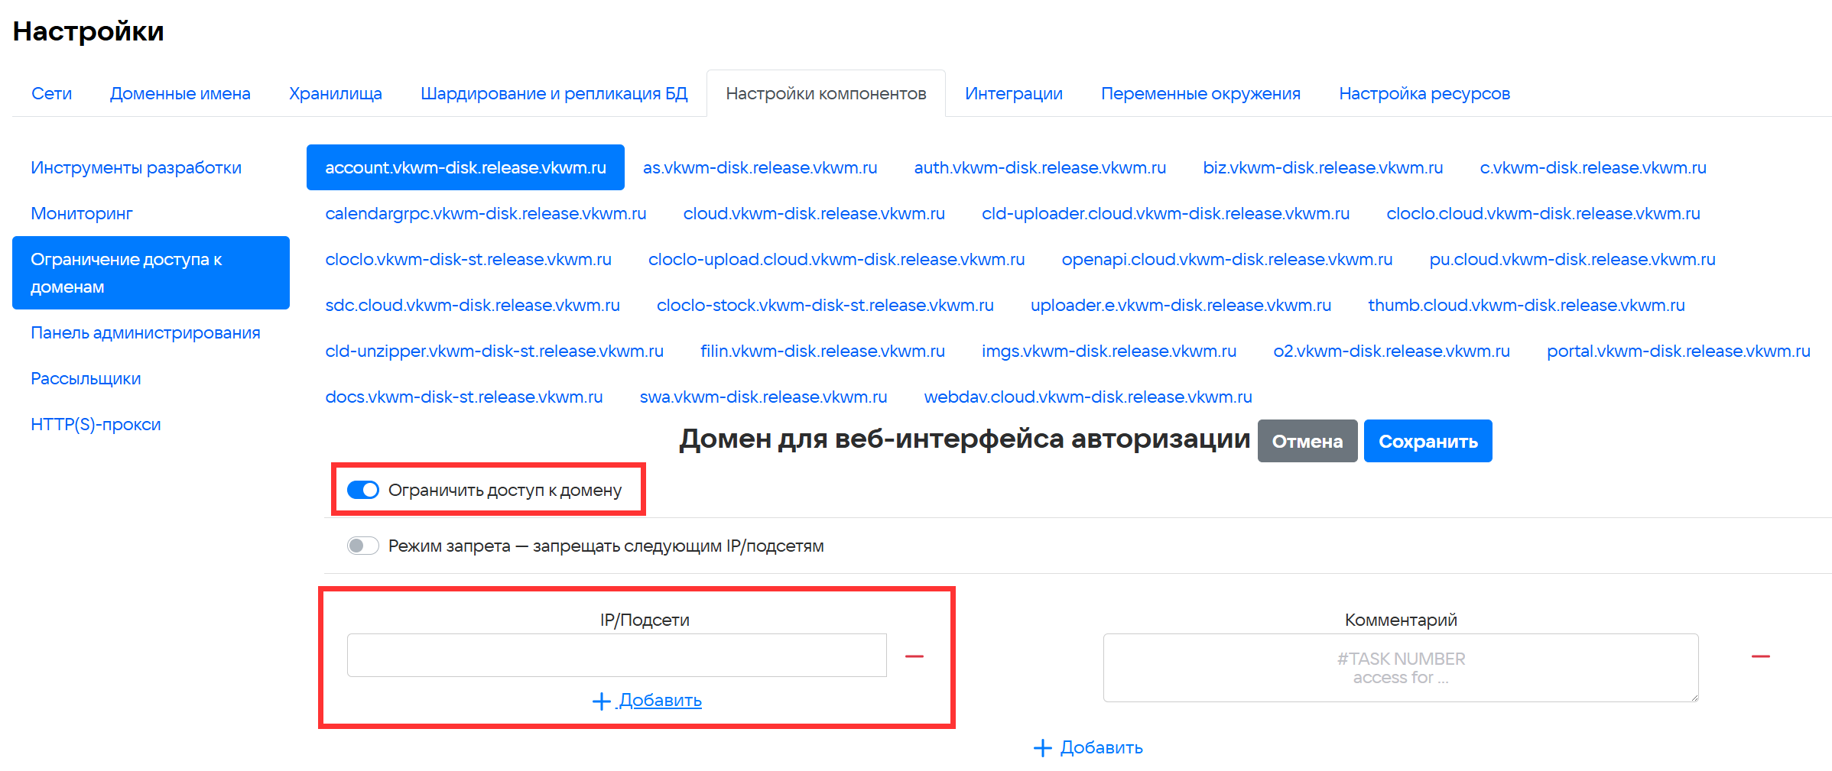This screenshot has height=771, width=1832.
Task: Click the Комментарий text area
Action: tap(1400, 668)
